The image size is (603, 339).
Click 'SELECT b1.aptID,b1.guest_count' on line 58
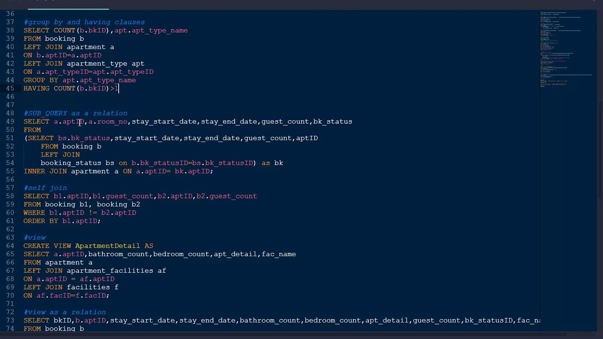click(89, 196)
